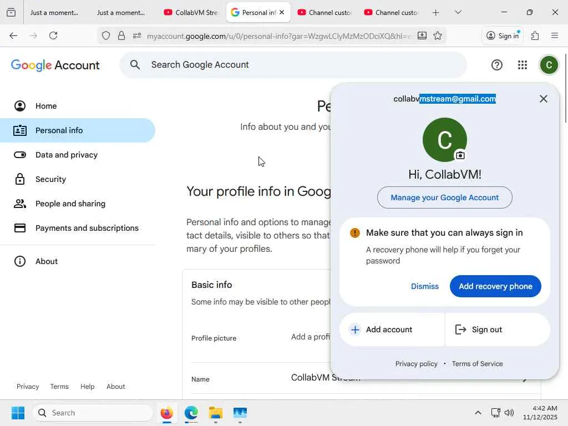Open Payments and subscriptions section
The width and height of the screenshot is (568, 426).
pyautogui.click(x=78, y=228)
